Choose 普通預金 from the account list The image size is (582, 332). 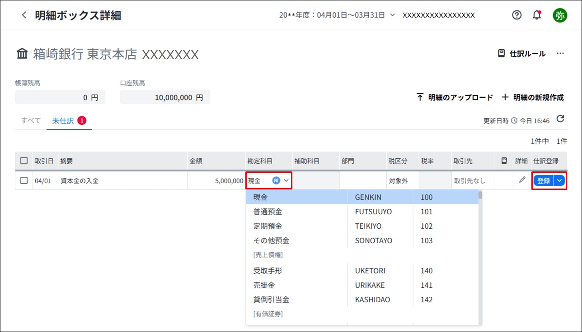[268, 212]
